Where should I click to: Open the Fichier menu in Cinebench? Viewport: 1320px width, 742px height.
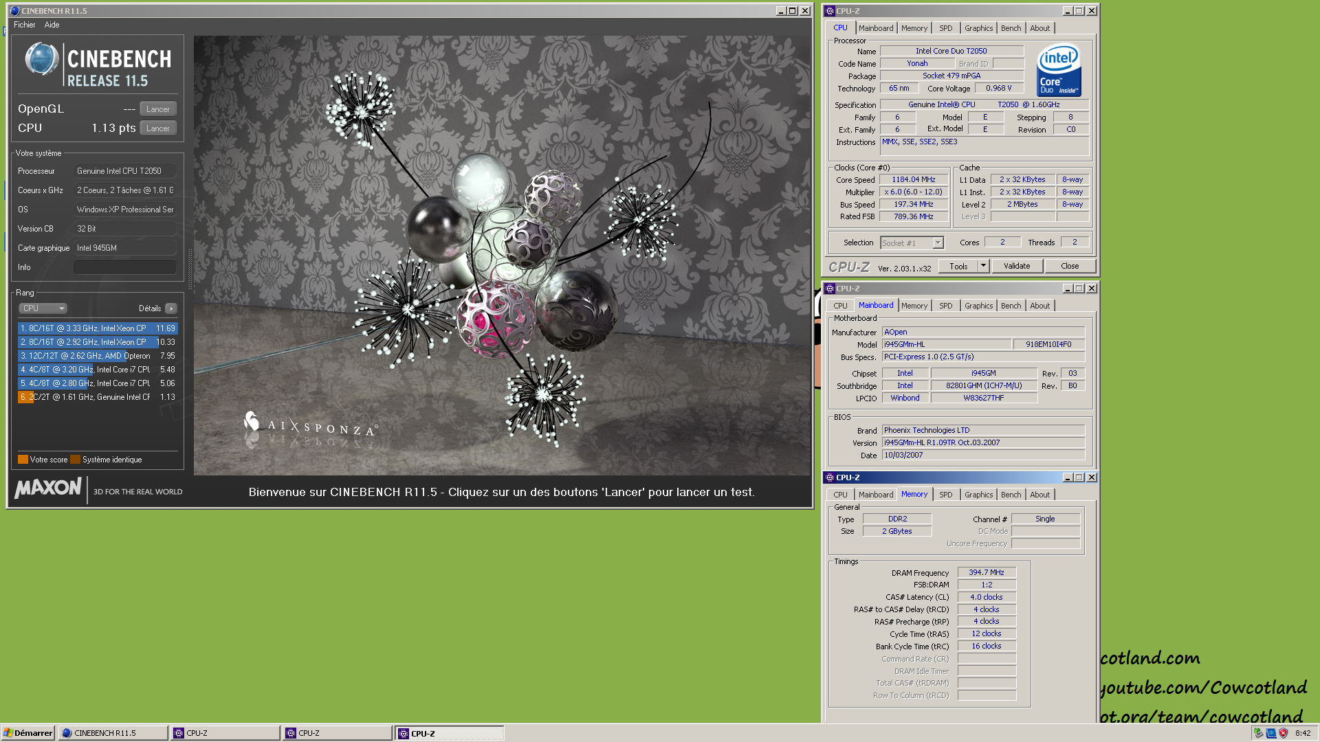[24, 25]
